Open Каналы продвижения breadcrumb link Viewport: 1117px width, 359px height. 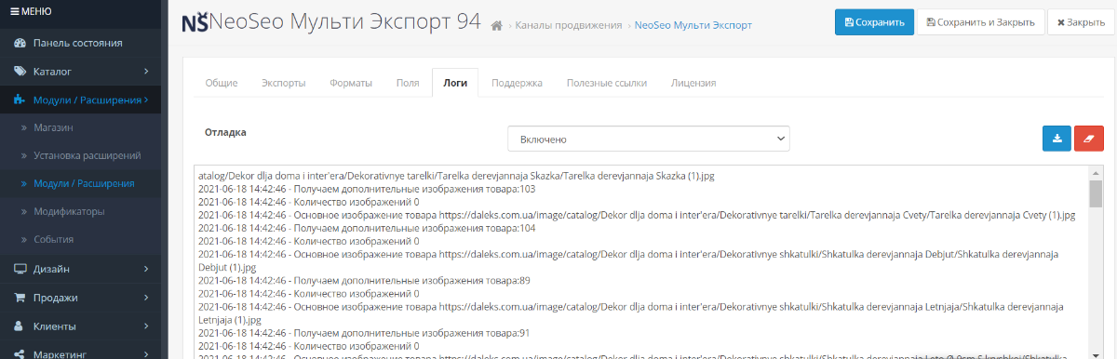[x=568, y=25]
